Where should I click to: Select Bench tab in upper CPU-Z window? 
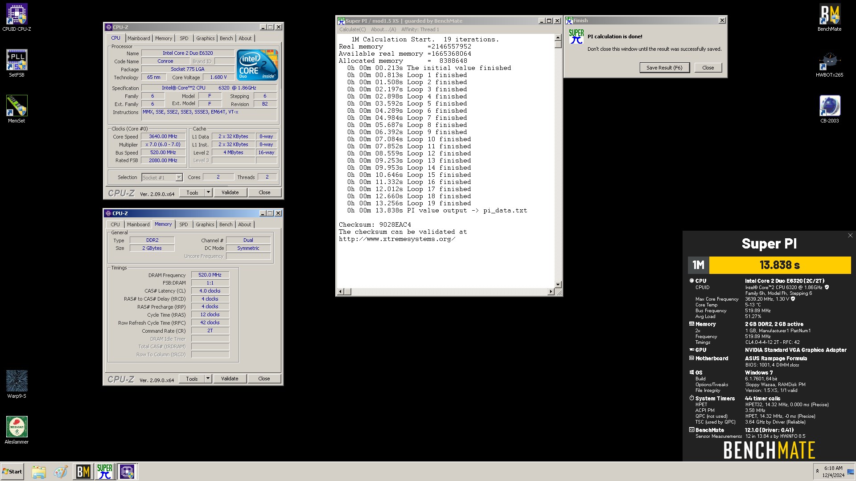tap(226, 38)
